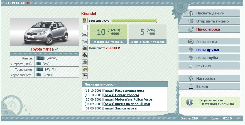Viewport: 245px width, 125px height.
Task: Open the turbocharger part slot beside Ваш счет
Action: point(85,48)
